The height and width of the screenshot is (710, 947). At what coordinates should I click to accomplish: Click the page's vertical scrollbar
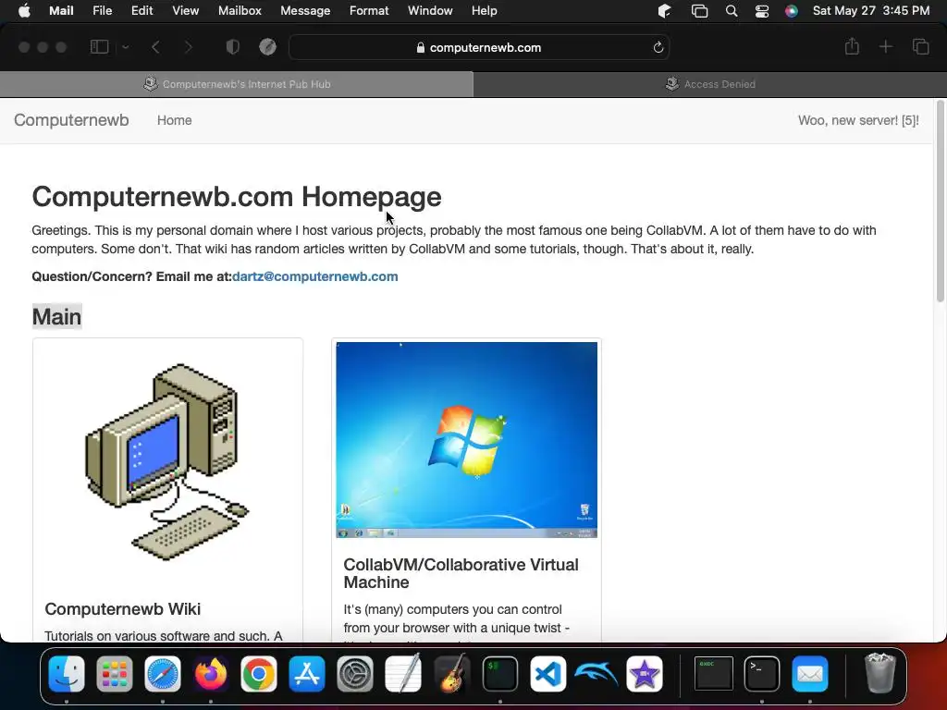(940, 201)
